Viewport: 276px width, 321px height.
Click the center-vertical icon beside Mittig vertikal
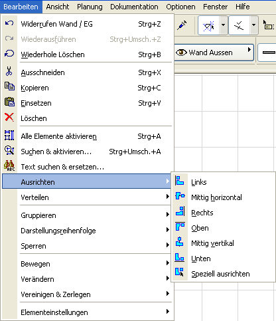coord(180,242)
